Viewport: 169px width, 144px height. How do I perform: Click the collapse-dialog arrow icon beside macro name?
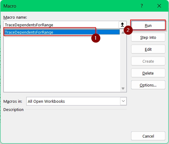(x=122, y=25)
